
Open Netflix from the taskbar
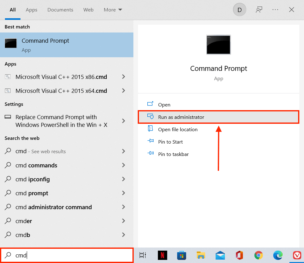[163, 255]
